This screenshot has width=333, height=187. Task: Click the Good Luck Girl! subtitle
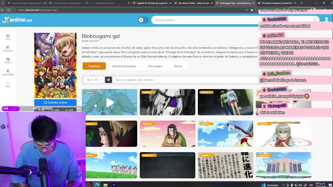coord(90,41)
